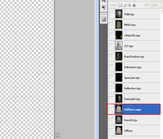The width and height of the screenshot is (163, 139).
Task: Select the RawShadow.tga layer
Action: [134, 56]
